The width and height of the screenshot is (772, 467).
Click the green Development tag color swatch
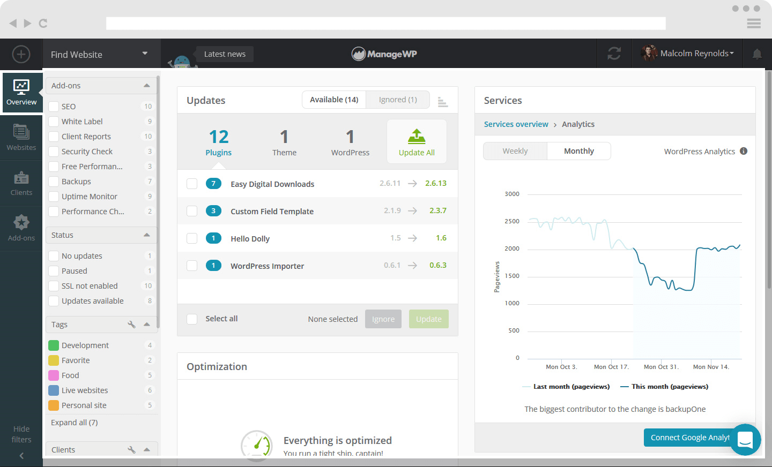54,345
